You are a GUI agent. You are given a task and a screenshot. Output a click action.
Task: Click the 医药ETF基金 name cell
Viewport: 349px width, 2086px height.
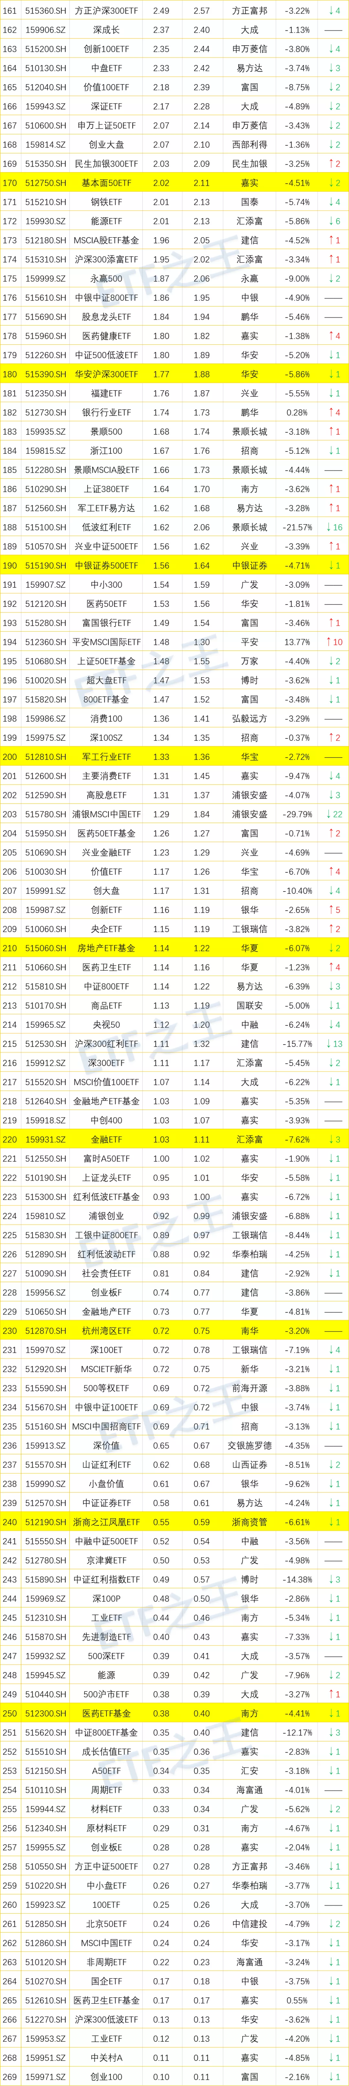[x=106, y=1714]
